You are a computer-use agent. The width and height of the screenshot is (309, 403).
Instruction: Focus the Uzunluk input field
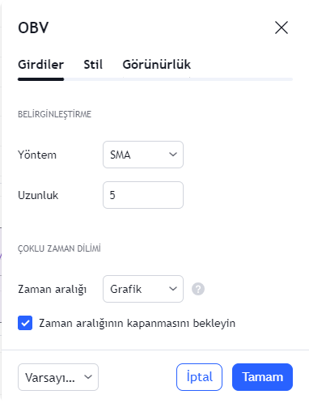pos(143,195)
